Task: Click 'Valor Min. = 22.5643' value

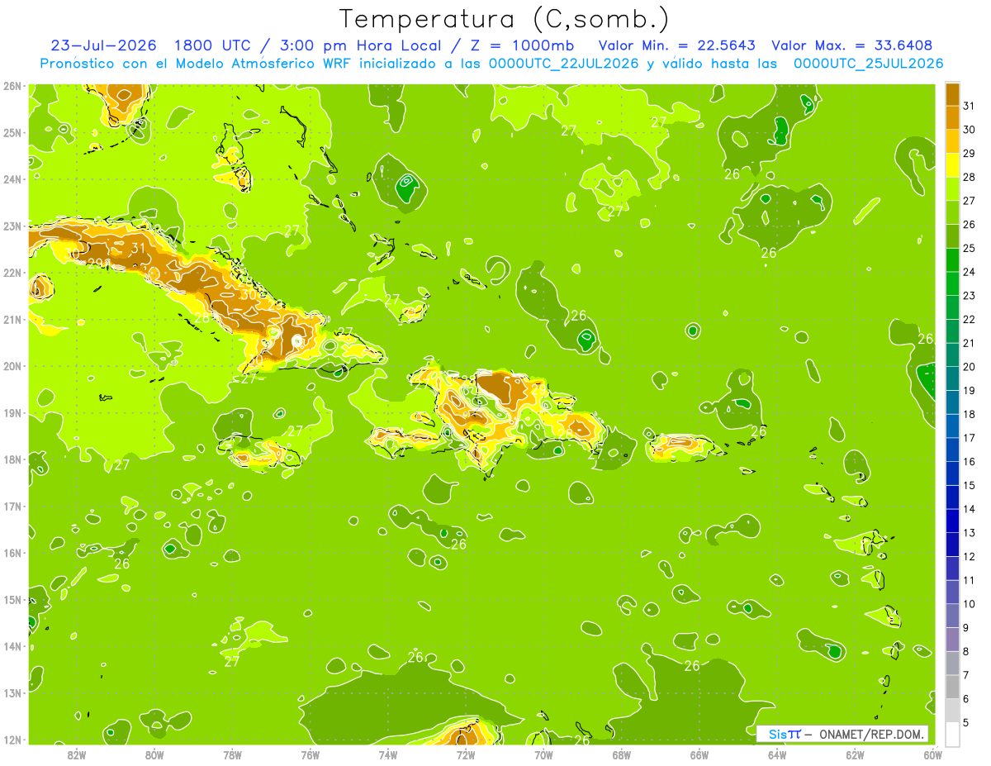Action: [677, 45]
